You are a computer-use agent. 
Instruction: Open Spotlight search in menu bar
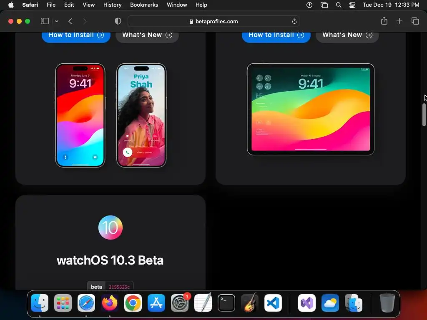(339, 5)
